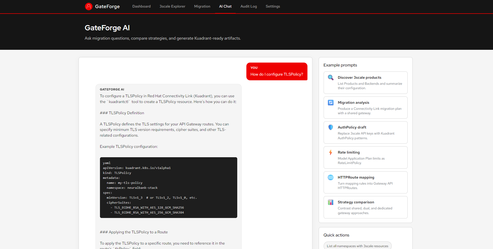Open Settings from the top navigation

273,7
